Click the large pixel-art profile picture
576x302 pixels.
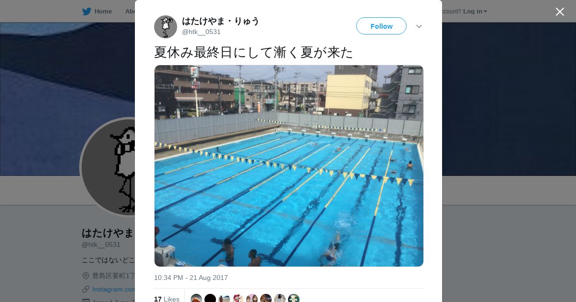click(108, 167)
